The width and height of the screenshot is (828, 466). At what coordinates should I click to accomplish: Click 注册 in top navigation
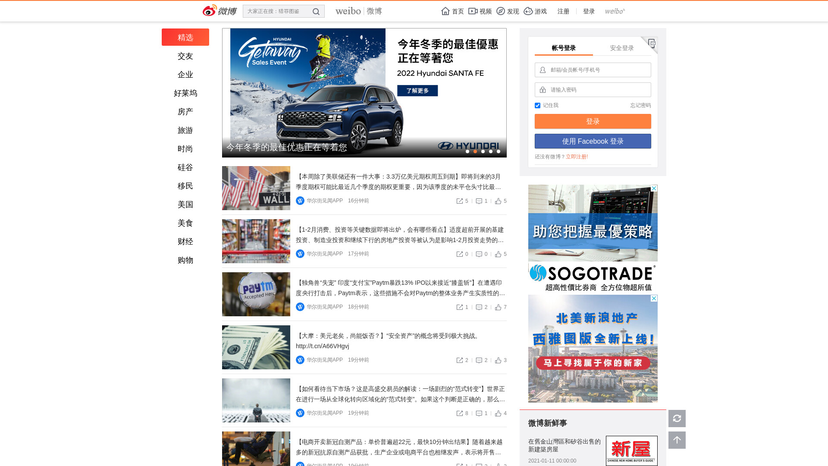(563, 11)
